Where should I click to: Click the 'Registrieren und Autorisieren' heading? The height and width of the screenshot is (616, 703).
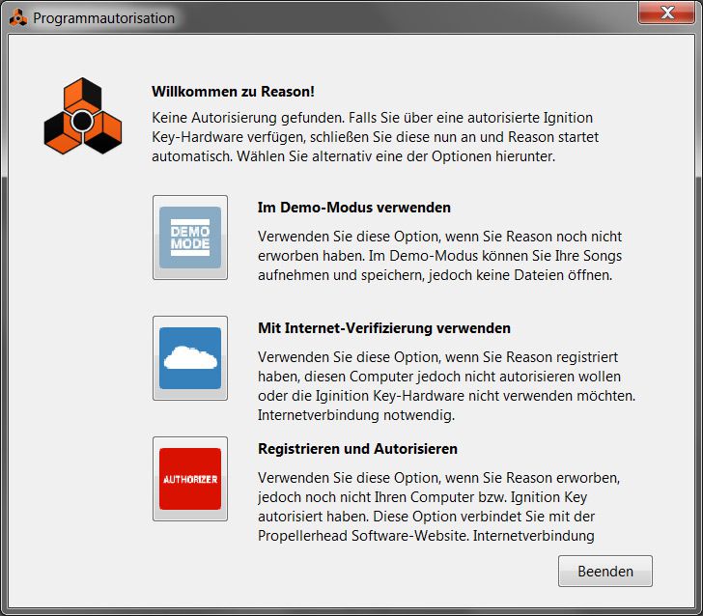(x=357, y=449)
